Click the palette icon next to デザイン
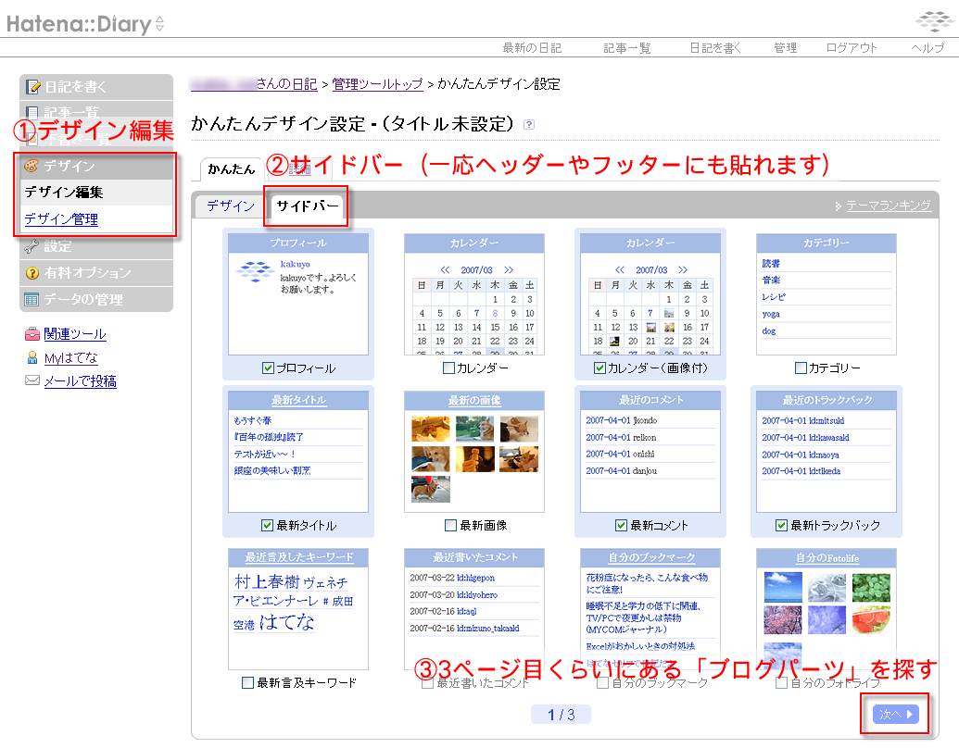This screenshot has height=748, width=959. tap(32, 167)
